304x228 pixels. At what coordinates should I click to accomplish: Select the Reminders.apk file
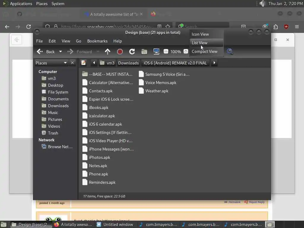(99, 183)
